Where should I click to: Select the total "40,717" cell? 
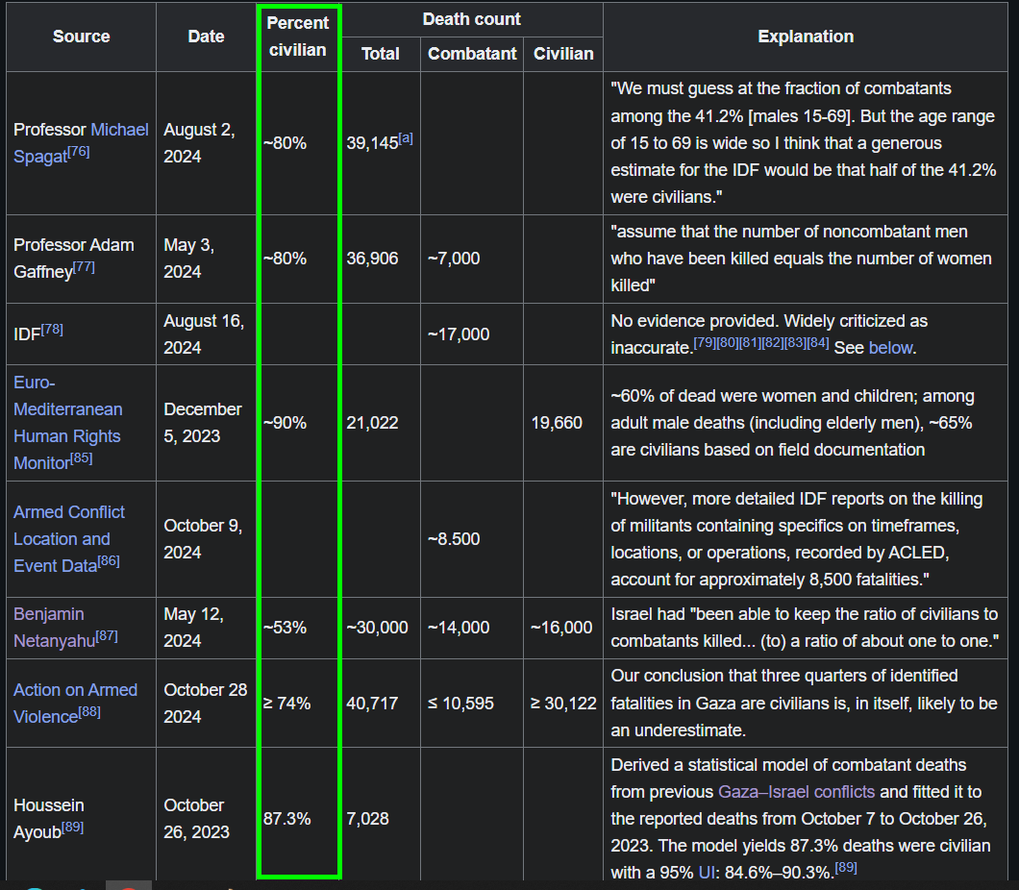[x=381, y=703]
